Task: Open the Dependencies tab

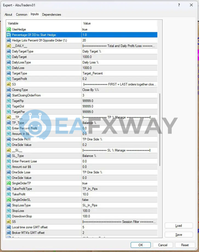Action: [x=52, y=15]
